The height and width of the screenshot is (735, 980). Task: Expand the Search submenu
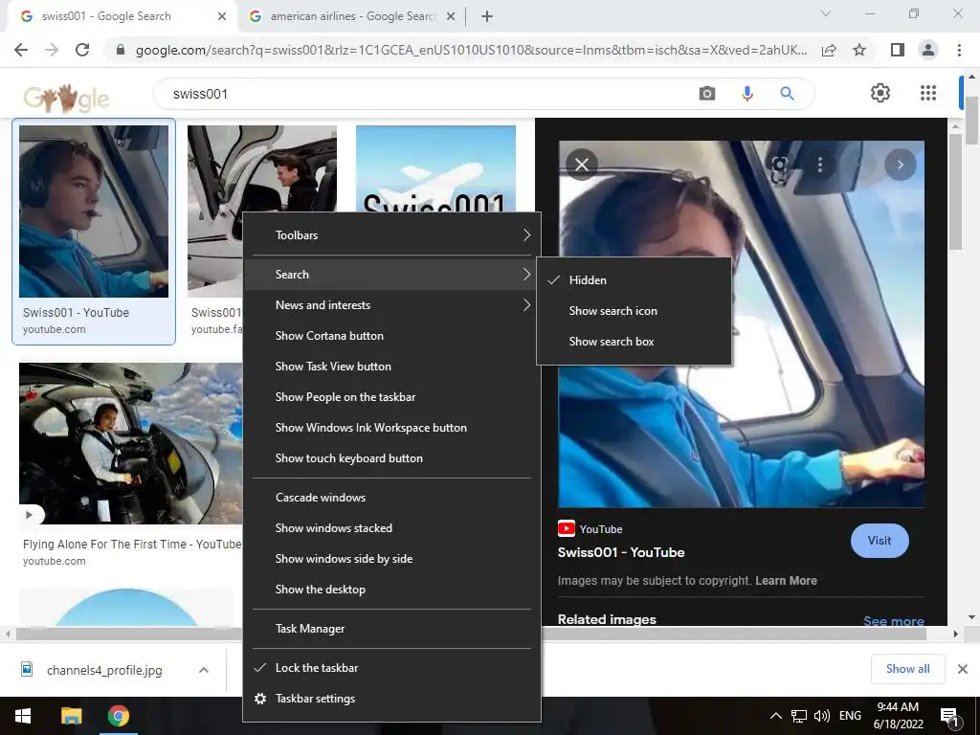[391, 275]
